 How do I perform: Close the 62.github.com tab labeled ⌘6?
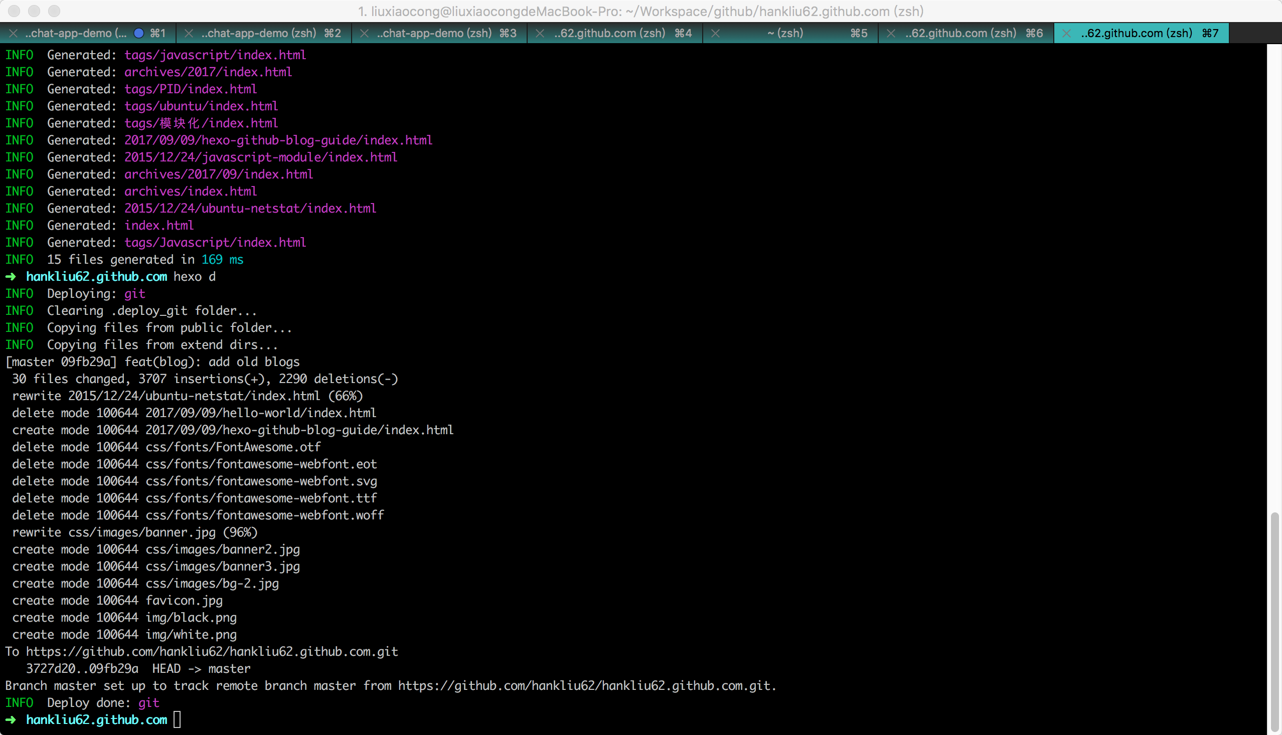(x=891, y=33)
